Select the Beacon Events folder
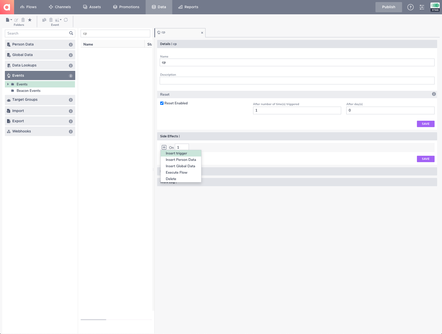442x334 pixels. tap(28, 91)
